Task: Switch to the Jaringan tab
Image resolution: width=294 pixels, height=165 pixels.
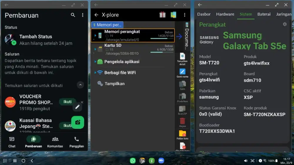Action: (x=284, y=14)
